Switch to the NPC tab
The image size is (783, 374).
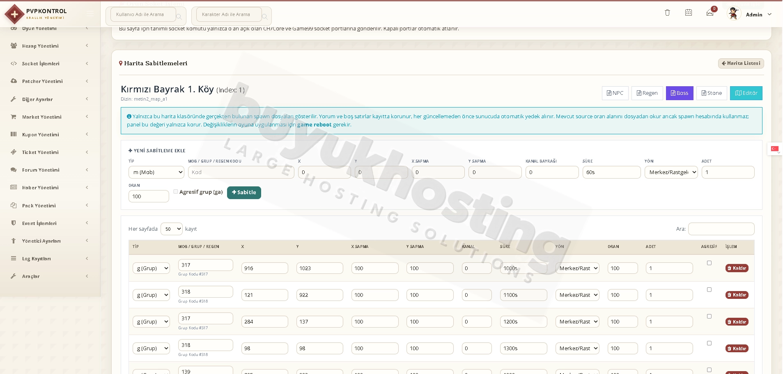(x=615, y=93)
